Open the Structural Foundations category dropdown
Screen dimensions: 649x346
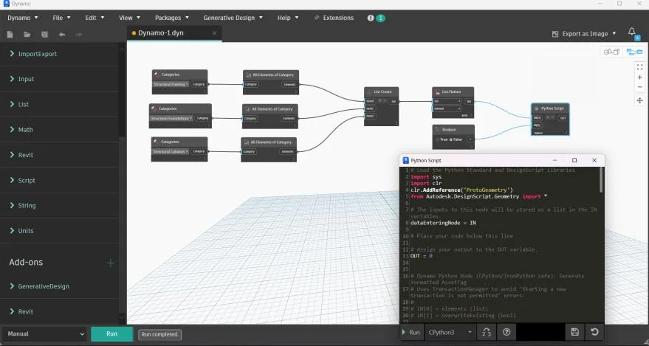click(171, 118)
